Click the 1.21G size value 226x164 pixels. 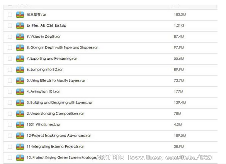(179, 25)
